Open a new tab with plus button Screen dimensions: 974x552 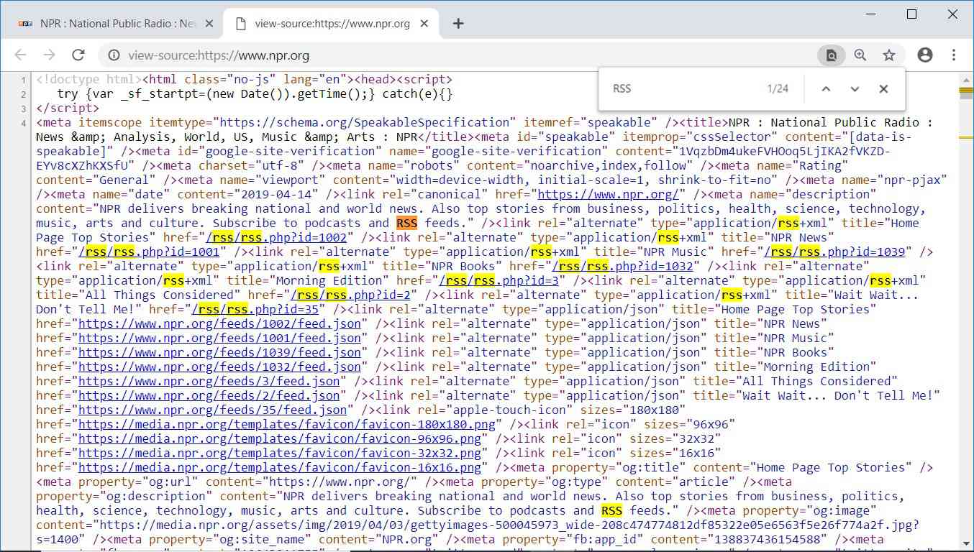[458, 24]
